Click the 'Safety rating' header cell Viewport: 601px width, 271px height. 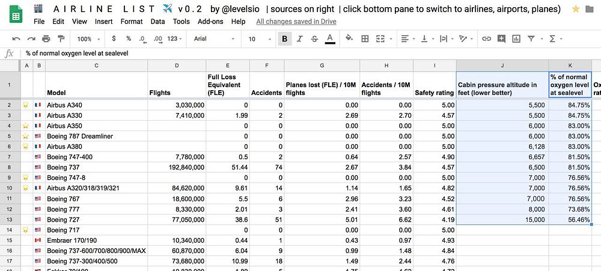(x=435, y=85)
